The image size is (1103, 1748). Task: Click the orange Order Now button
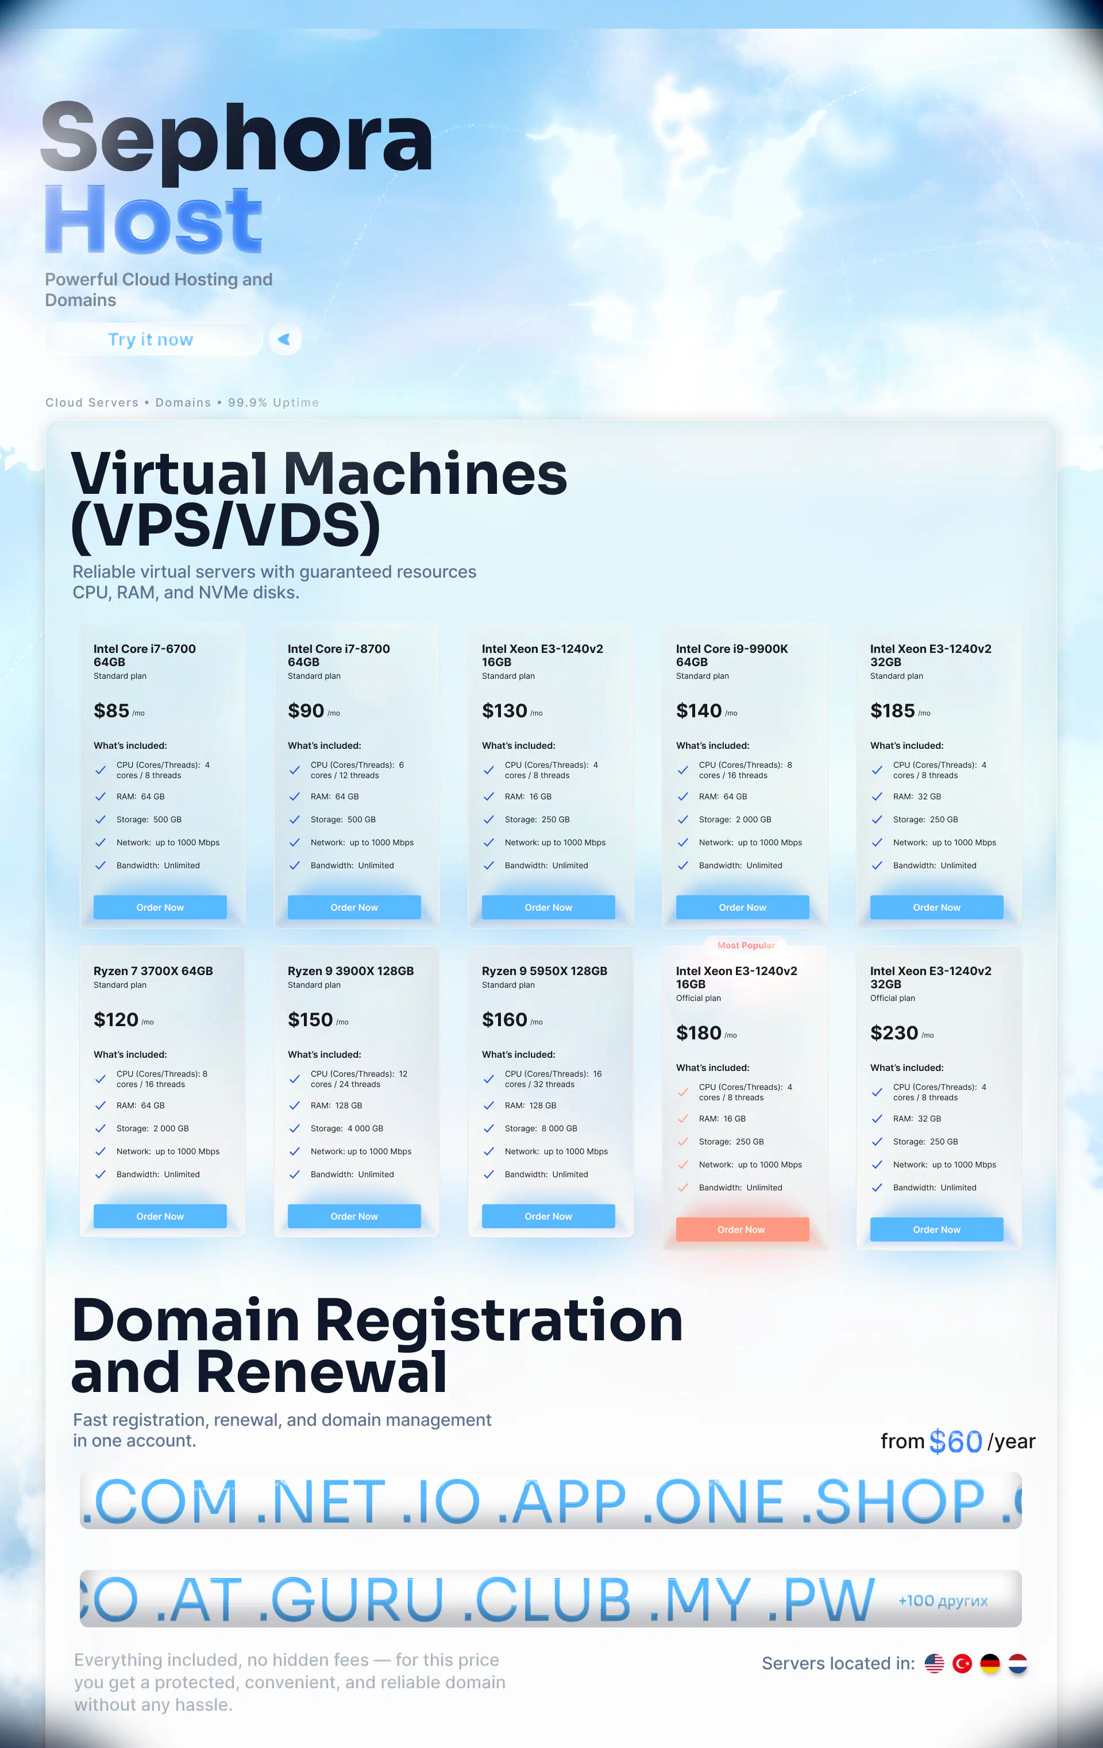742,1229
